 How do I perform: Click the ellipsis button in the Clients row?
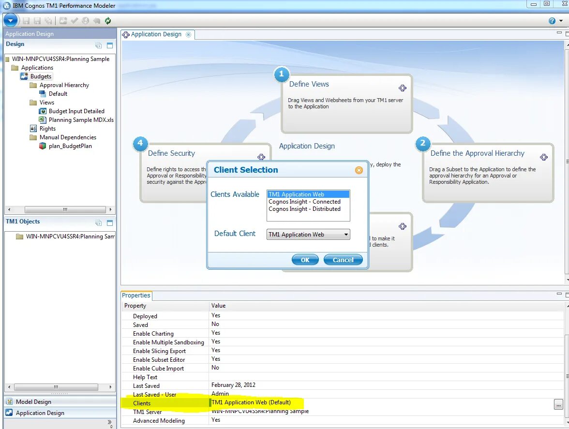558,404
